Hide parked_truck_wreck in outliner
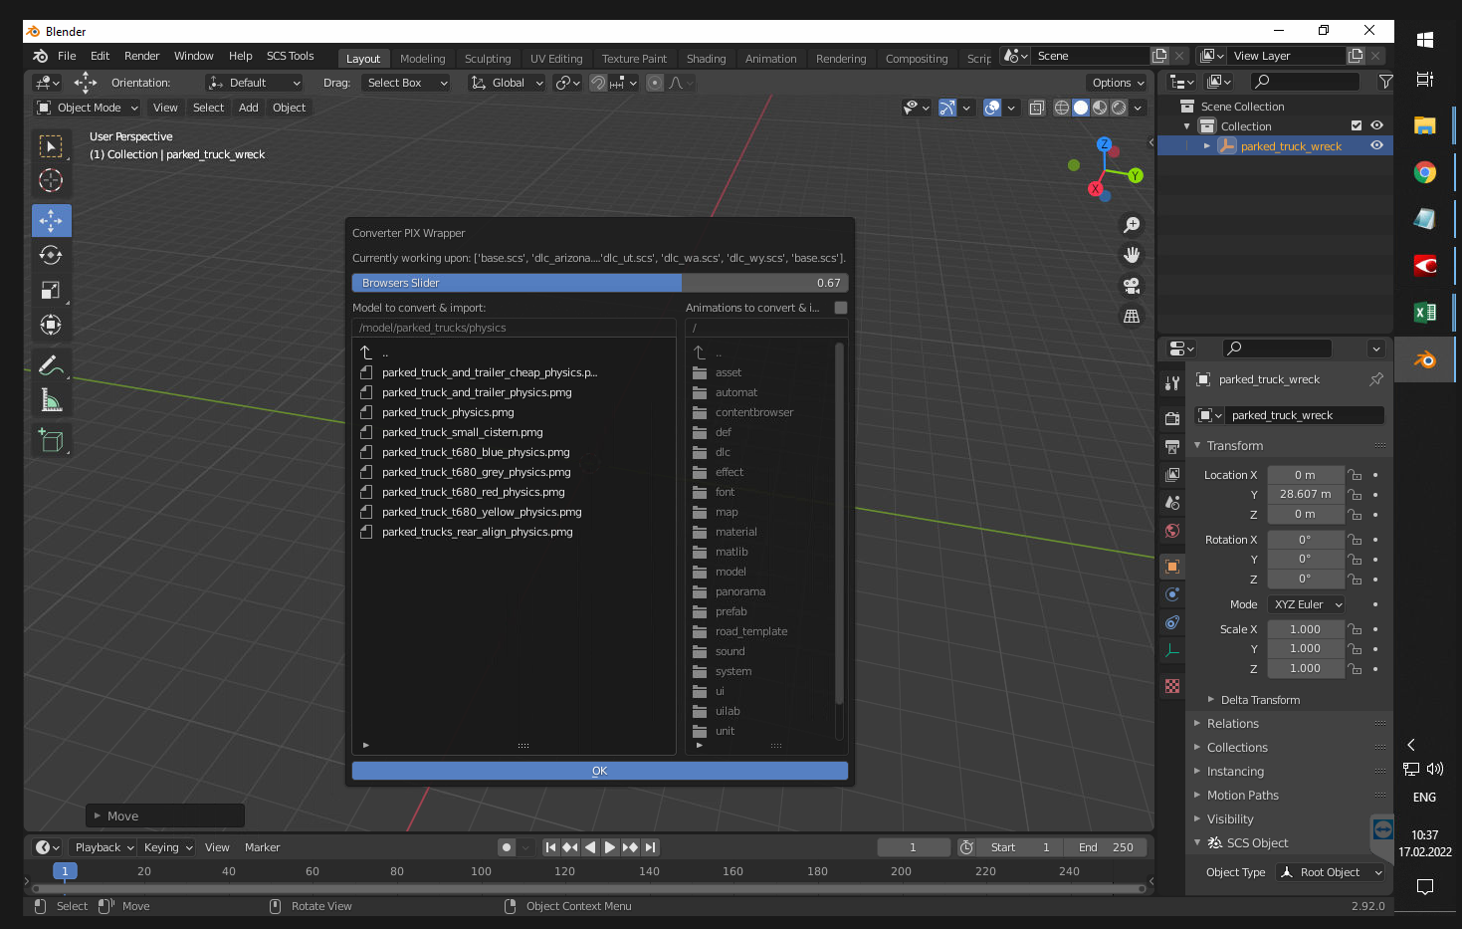This screenshot has height=930, width=1463. click(1376, 145)
